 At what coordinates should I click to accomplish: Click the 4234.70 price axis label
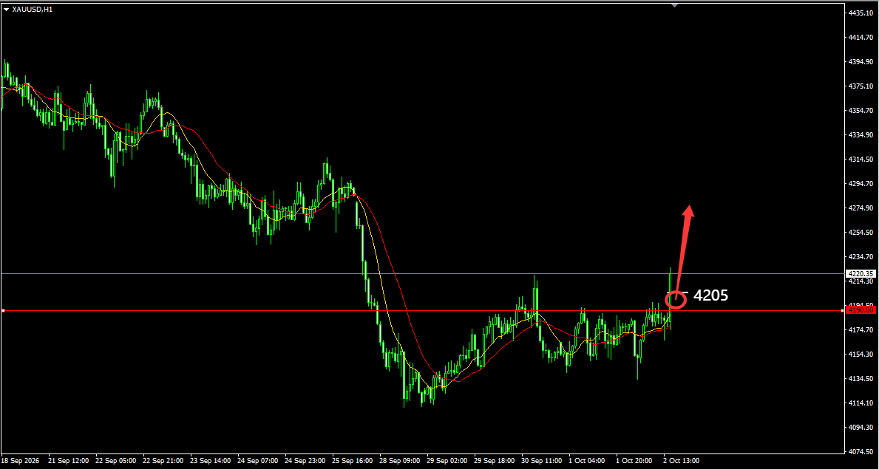pos(861,256)
